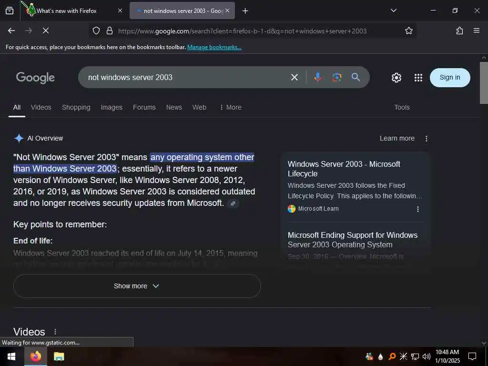The height and width of the screenshot is (366, 488).
Task: Open Firefox extensions puzzle icon
Action: click(x=459, y=30)
